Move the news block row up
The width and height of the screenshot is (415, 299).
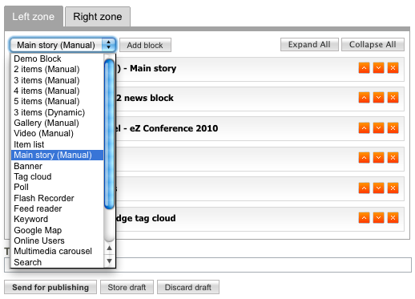364,98
